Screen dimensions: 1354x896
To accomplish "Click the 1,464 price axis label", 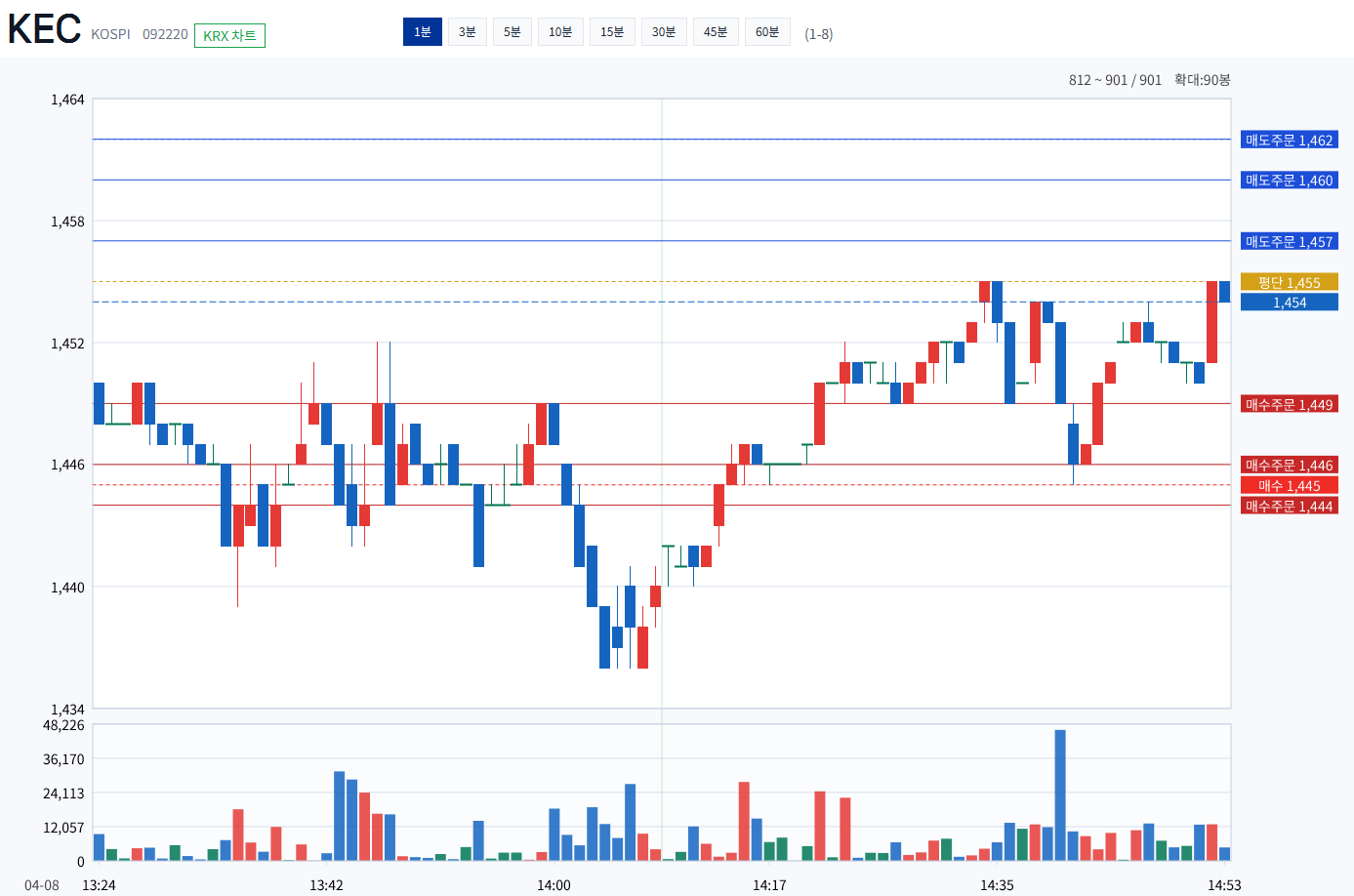I will tap(67, 100).
